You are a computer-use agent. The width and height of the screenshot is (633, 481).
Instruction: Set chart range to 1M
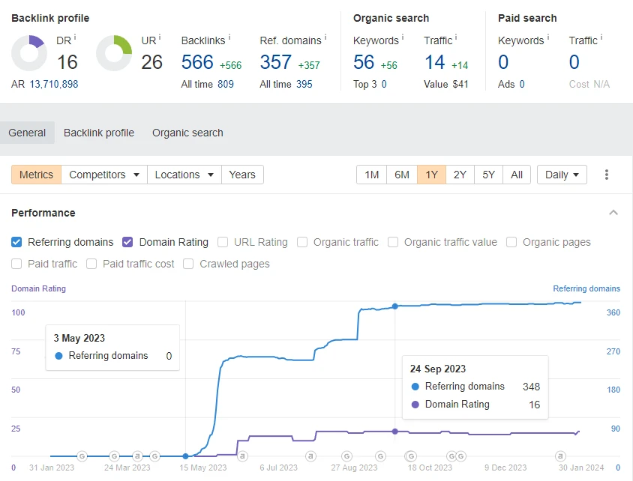pyautogui.click(x=372, y=175)
